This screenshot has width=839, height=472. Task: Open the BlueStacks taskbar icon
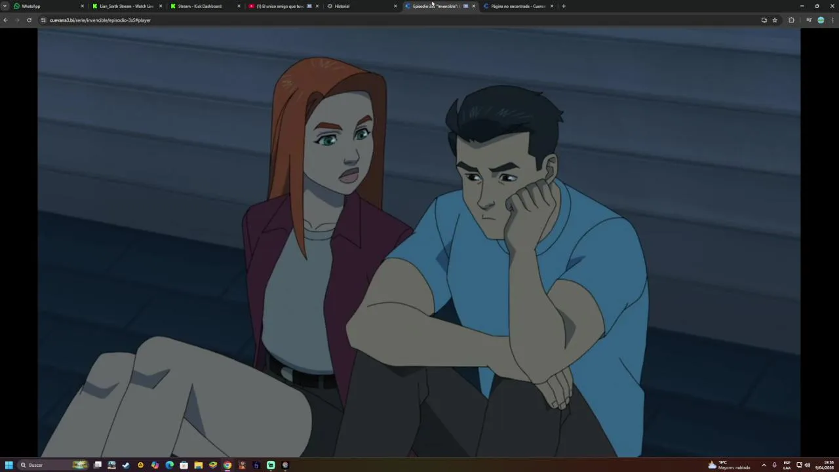click(x=213, y=465)
